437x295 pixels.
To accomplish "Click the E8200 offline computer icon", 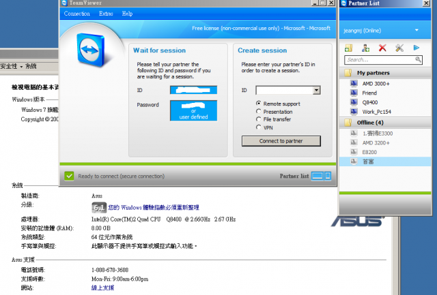I will (354, 152).
